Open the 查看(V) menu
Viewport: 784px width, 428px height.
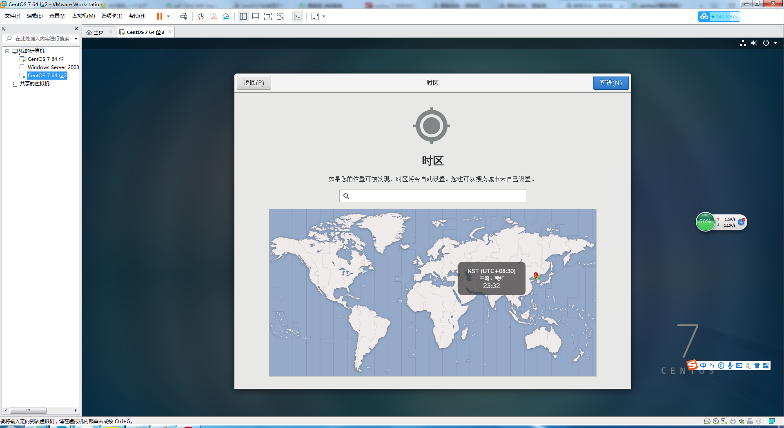[x=57, y=16]
